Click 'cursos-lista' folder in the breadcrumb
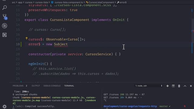The image size is (194, 109). pyautogui.click(x=42, y=2)
